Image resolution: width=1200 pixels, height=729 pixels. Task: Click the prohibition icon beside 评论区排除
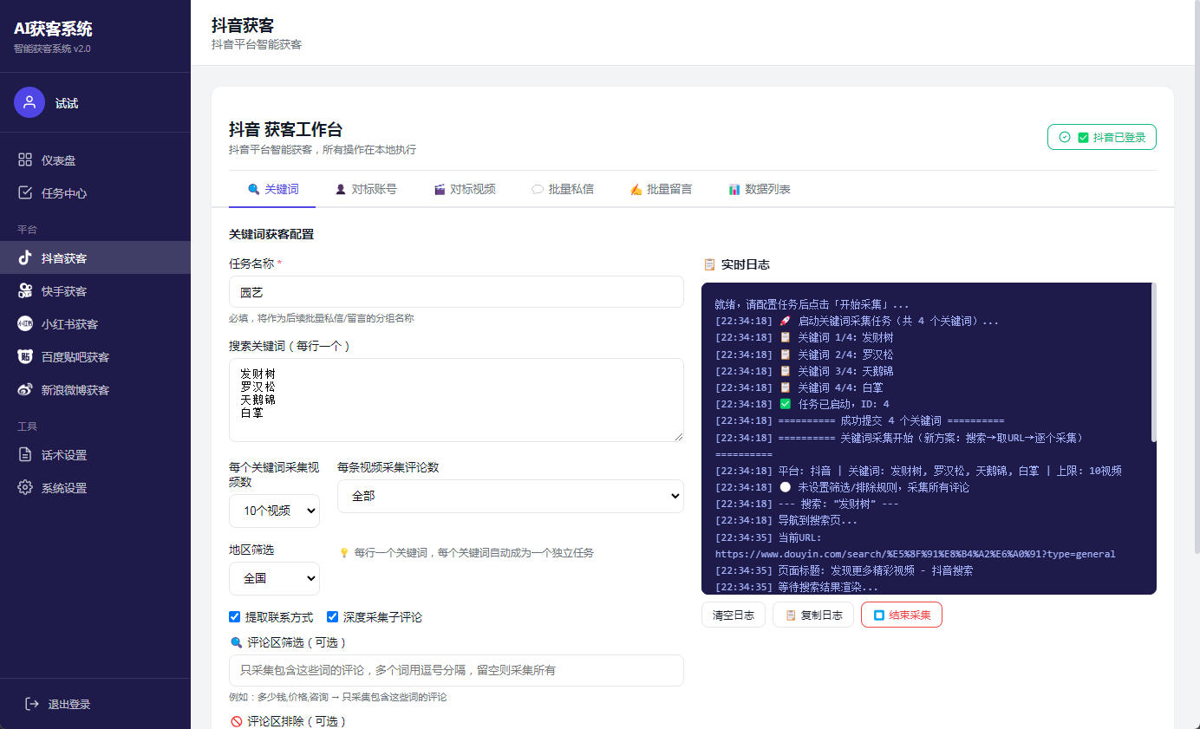tap(236, 721)
